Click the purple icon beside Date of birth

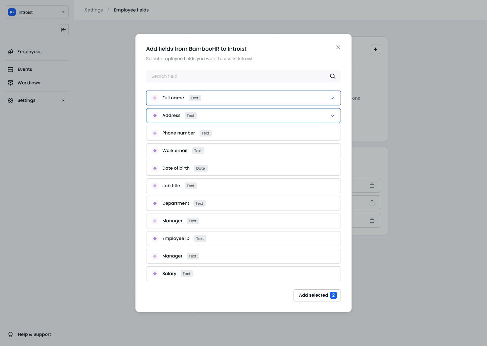point(155,168)
